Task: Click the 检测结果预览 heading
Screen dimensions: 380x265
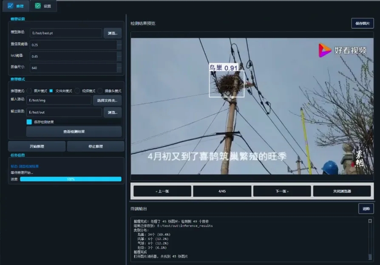Action: [x=143, y=23]
